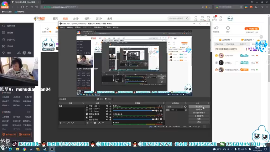Expand the Douyu 游戏 dropdown
Image resolution: width=270 pixels, height=152 pixels.
point(99,19)
